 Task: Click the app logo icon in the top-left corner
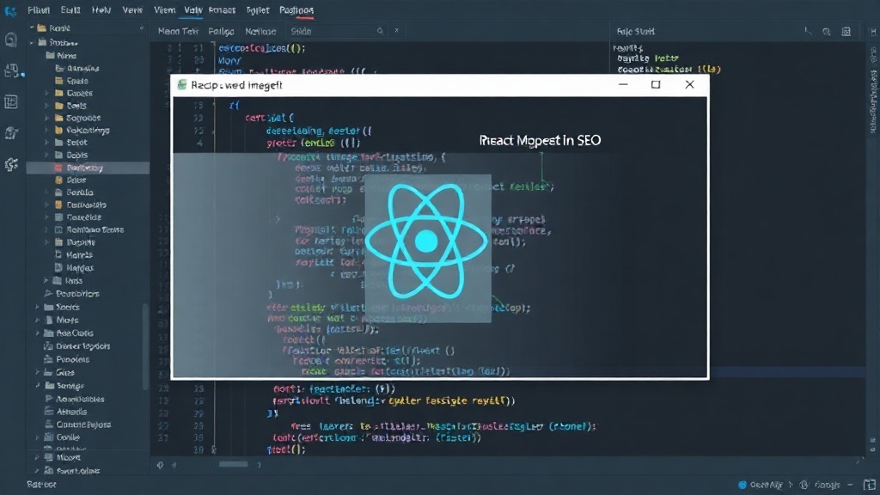(x=10, y=10)
